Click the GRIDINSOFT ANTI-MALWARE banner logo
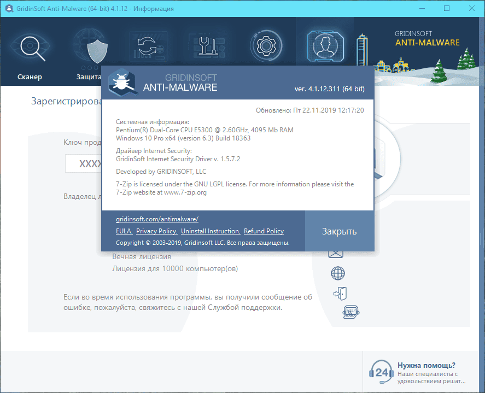Image resolution: width=485 pixels, height=393 pixels. pos(427,39)
